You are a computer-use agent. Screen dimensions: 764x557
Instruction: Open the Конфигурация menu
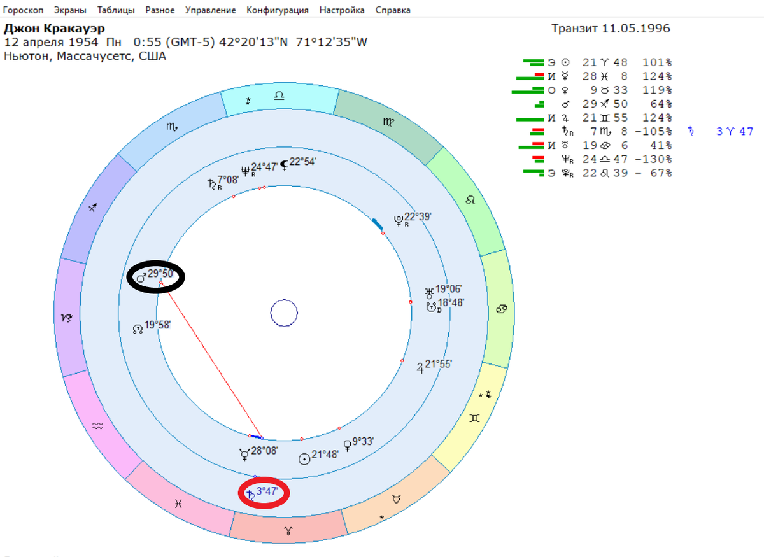point(278,10)
